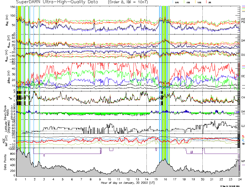Click hour tick label '16' on the x-axis
This screenshot has height=187, width=245.
point(165,179)
